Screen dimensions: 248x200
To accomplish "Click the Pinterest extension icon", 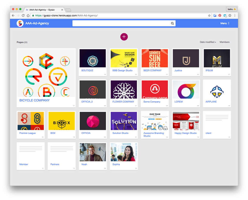I will click(220, 15).
